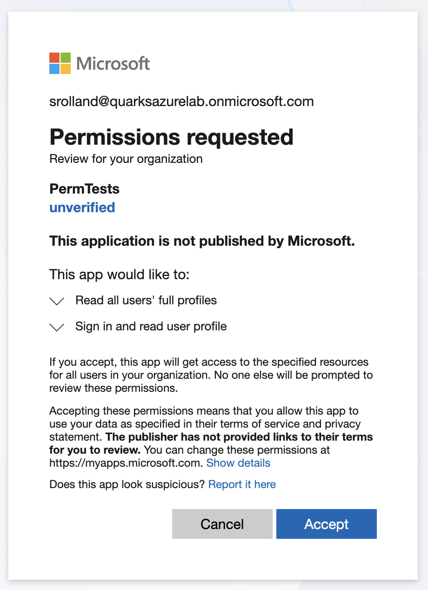Viewport: 428px width, 590px height.
Task: Cancel the permissions request
Action: (222, 524)
